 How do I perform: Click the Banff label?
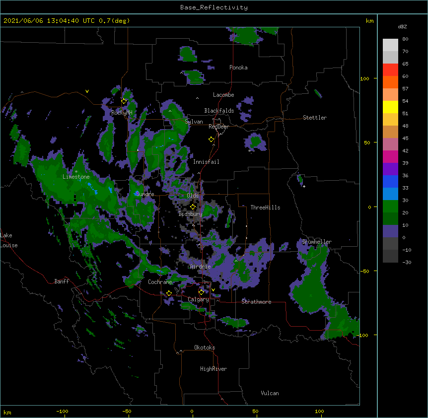pyautogui.click(x=62, y=281)
